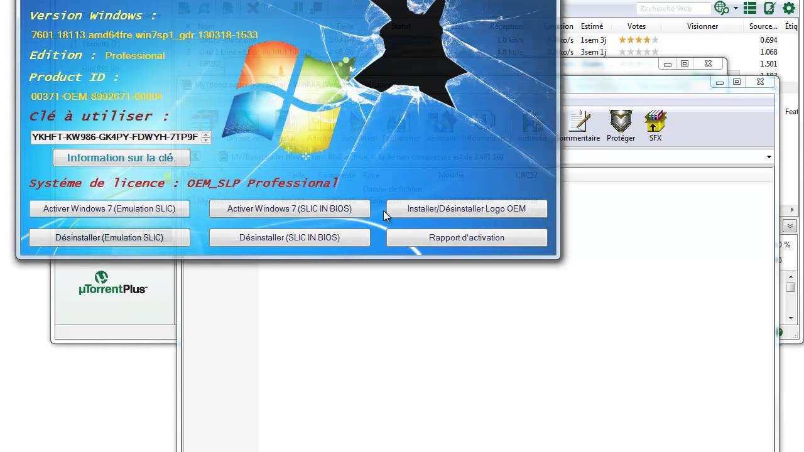
Task: Click scrollbar down arrow in detail pane
Action: tap(790, 318)
